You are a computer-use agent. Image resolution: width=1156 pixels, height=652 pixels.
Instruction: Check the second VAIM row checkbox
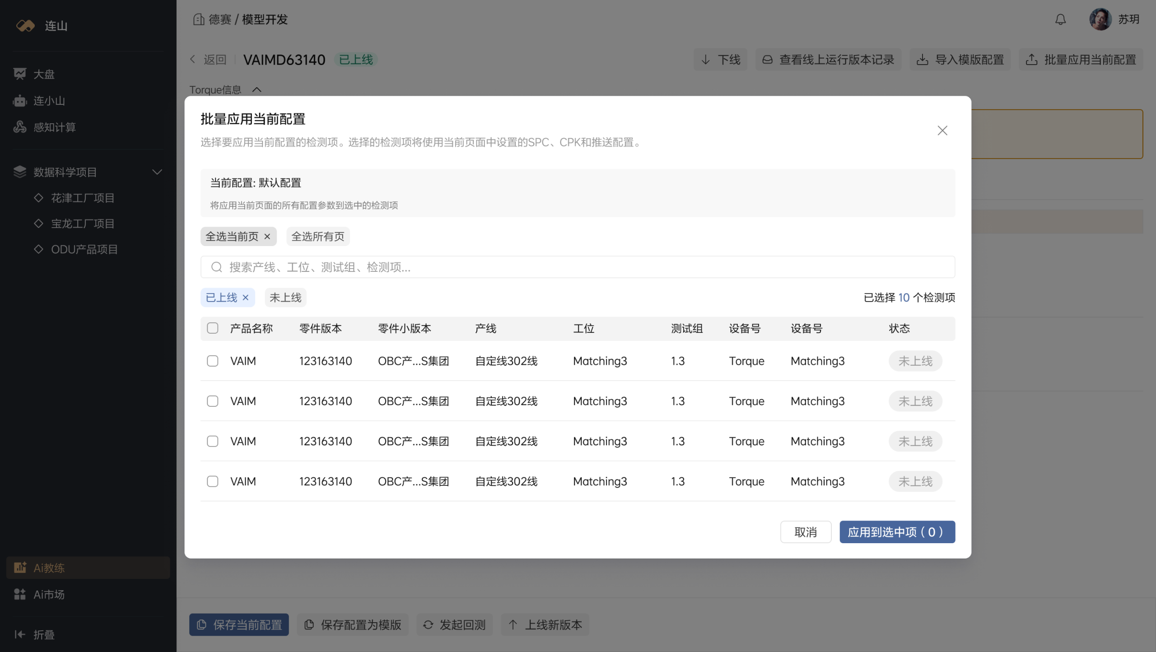[x=212, y=401]
